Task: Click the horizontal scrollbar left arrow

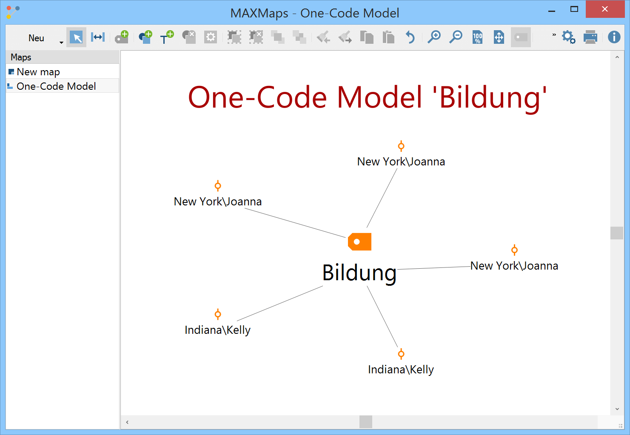Action: point(127,422)
